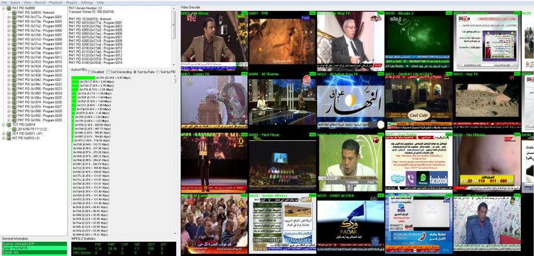
Task: Enable the Disabled checkbox for Active PIDs
Action: click(x=90, y=72)
